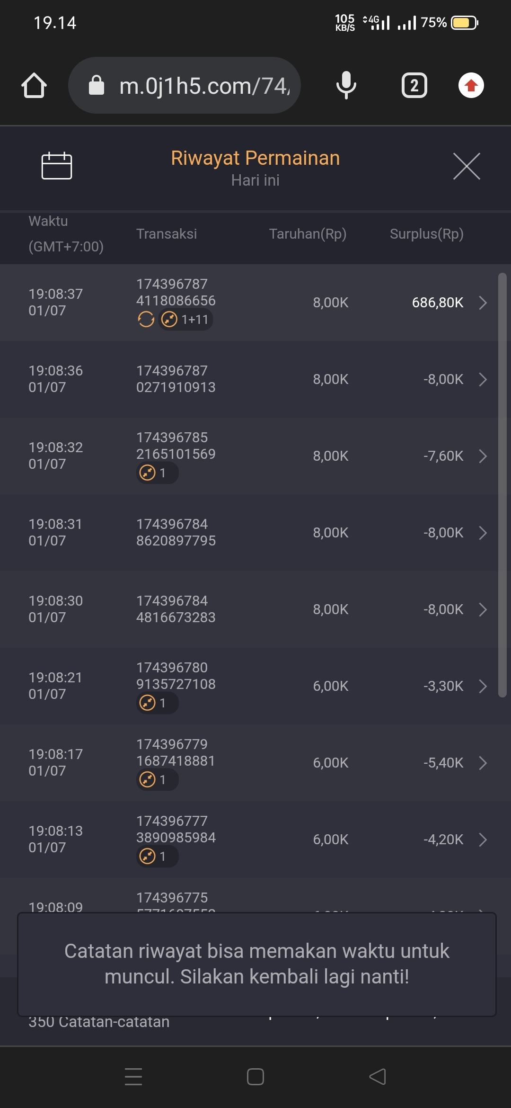Screen dimensions: 511x1108
Task: Tap the scatter badge on 19:08:32 row
Action: 157,473
